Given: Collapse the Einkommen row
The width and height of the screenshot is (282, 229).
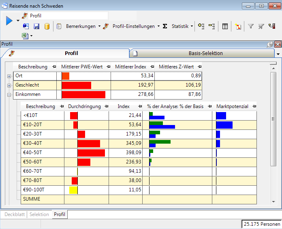Looking at the screenshot, I should [x=9, y=95].
